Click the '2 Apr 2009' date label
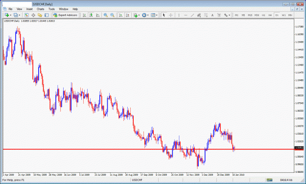 pos(9,175)
